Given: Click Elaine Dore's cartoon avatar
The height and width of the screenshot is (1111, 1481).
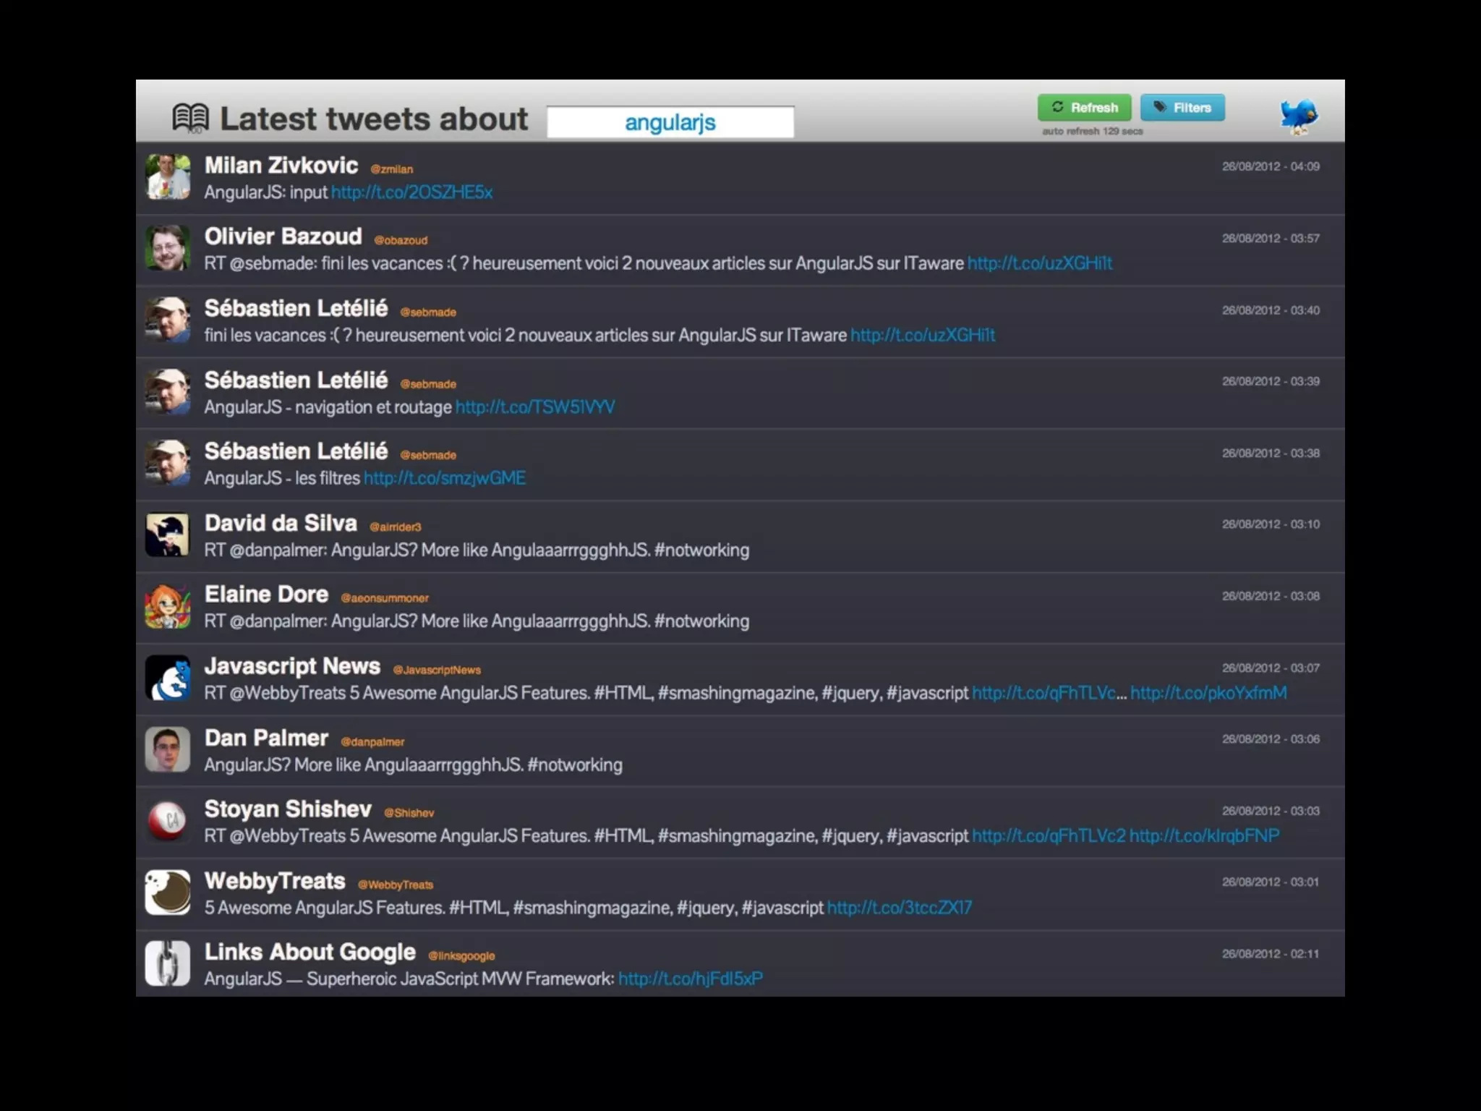Looking at the screenshot, I should point(168,606).
